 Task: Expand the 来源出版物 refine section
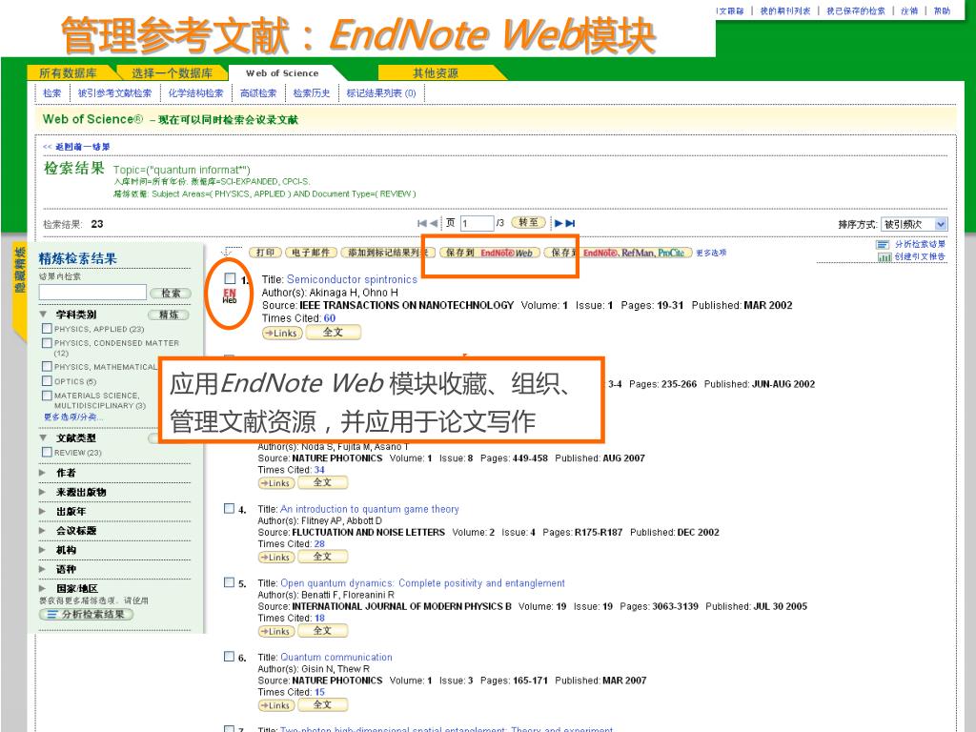42,492
